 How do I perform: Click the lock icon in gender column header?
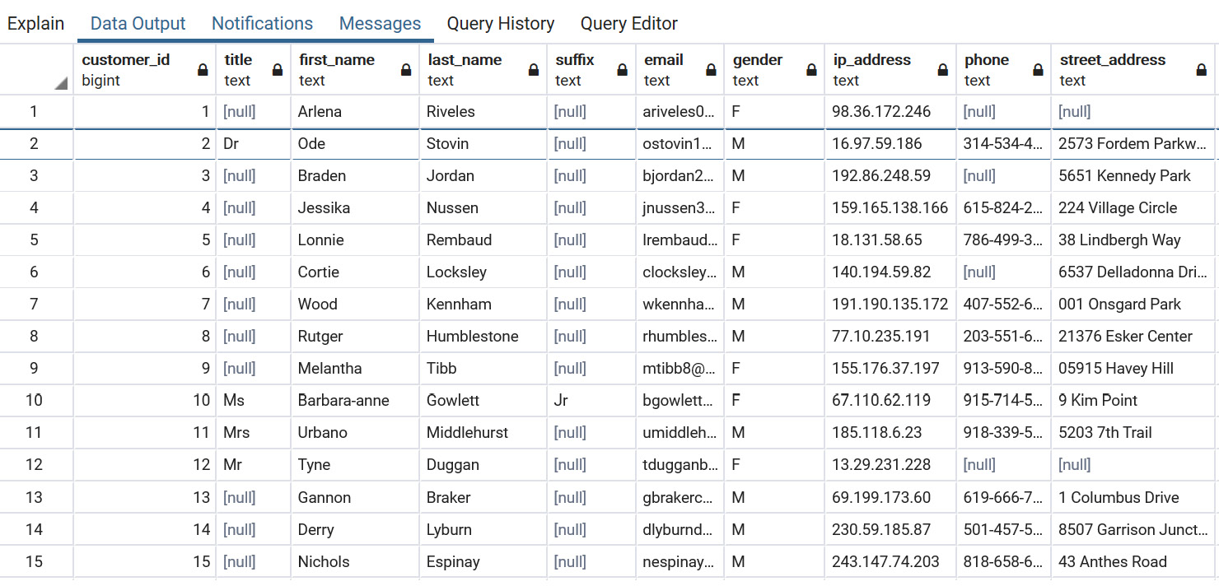(810, 70)
